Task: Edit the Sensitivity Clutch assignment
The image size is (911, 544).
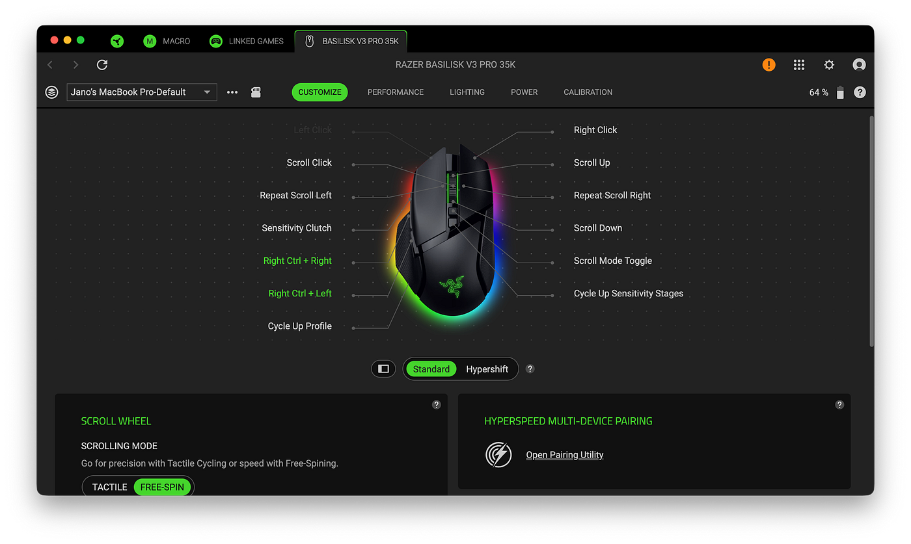Action: click(x=297, y=228)
